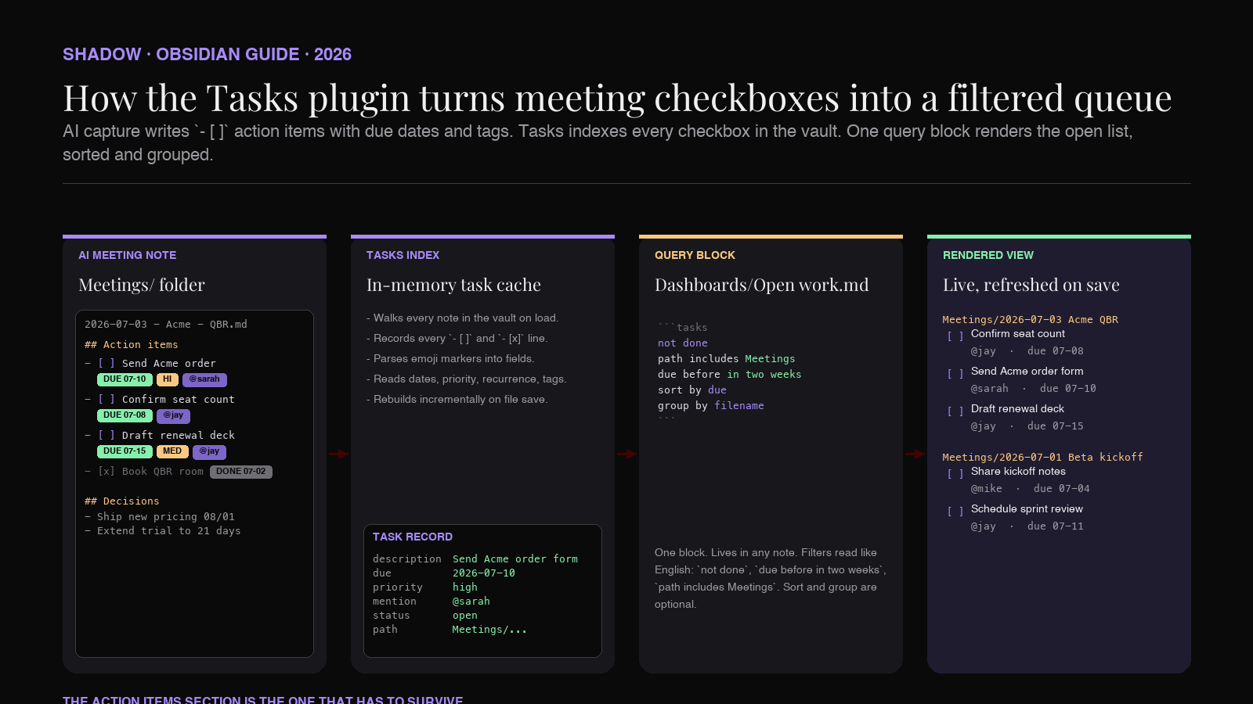Toggle the 'Confirm seat count' checkbox in meeting note
This screenshot has width=1253, height=704.
[107, 399]
